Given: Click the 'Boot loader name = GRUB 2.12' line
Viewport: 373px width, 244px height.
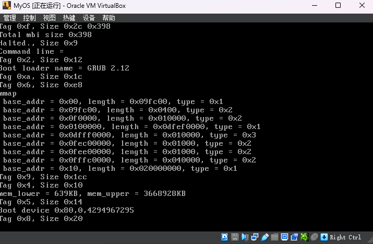Looking at the screenshot, I should (x=65, y=68).
